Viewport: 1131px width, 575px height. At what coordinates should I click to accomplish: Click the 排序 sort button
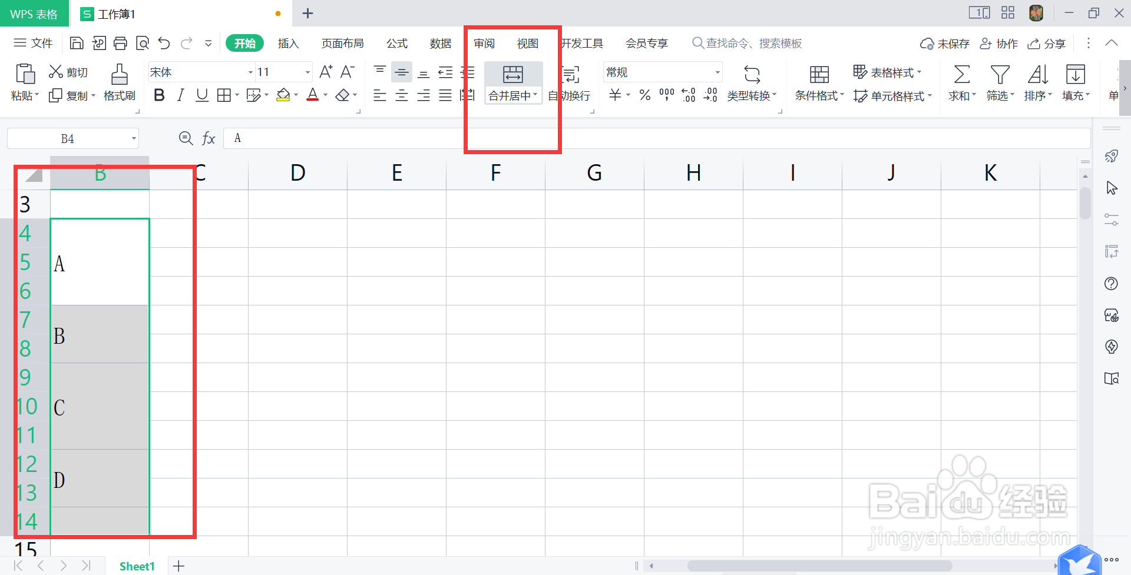[x=1038, y=83]
